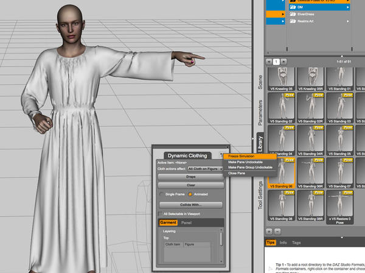Select the Animated radio button
Viewport: 365px width, 273px height.
tap(190, 194)
